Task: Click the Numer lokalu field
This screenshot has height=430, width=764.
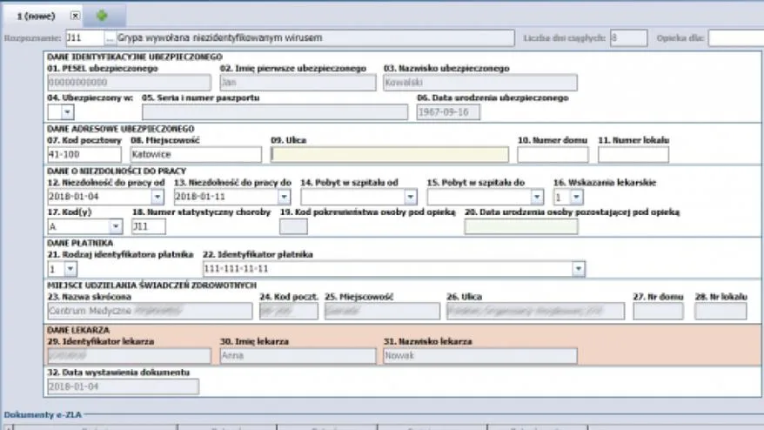Action: coord(633,155)
